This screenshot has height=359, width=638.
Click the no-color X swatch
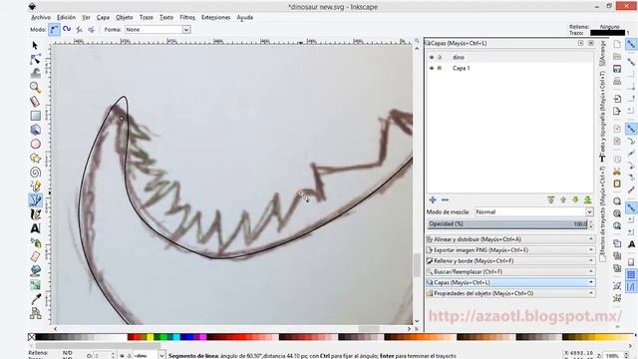[32, 337]
